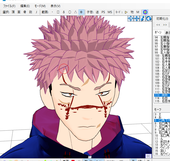Toggle face selection 面

click(x=19, y=12)
